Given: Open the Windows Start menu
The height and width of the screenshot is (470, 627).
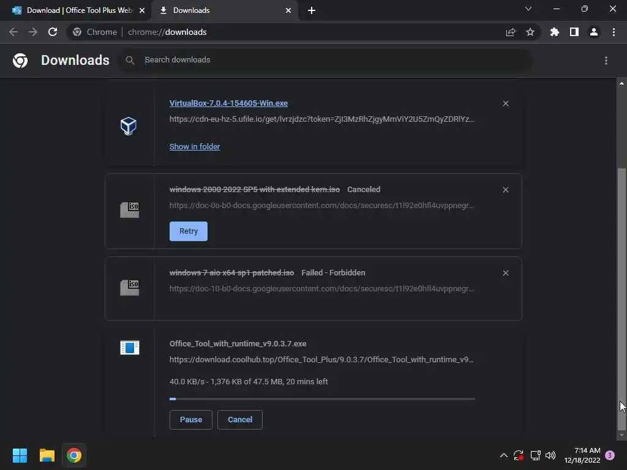Looking at the screenshot, I should 20,455.
